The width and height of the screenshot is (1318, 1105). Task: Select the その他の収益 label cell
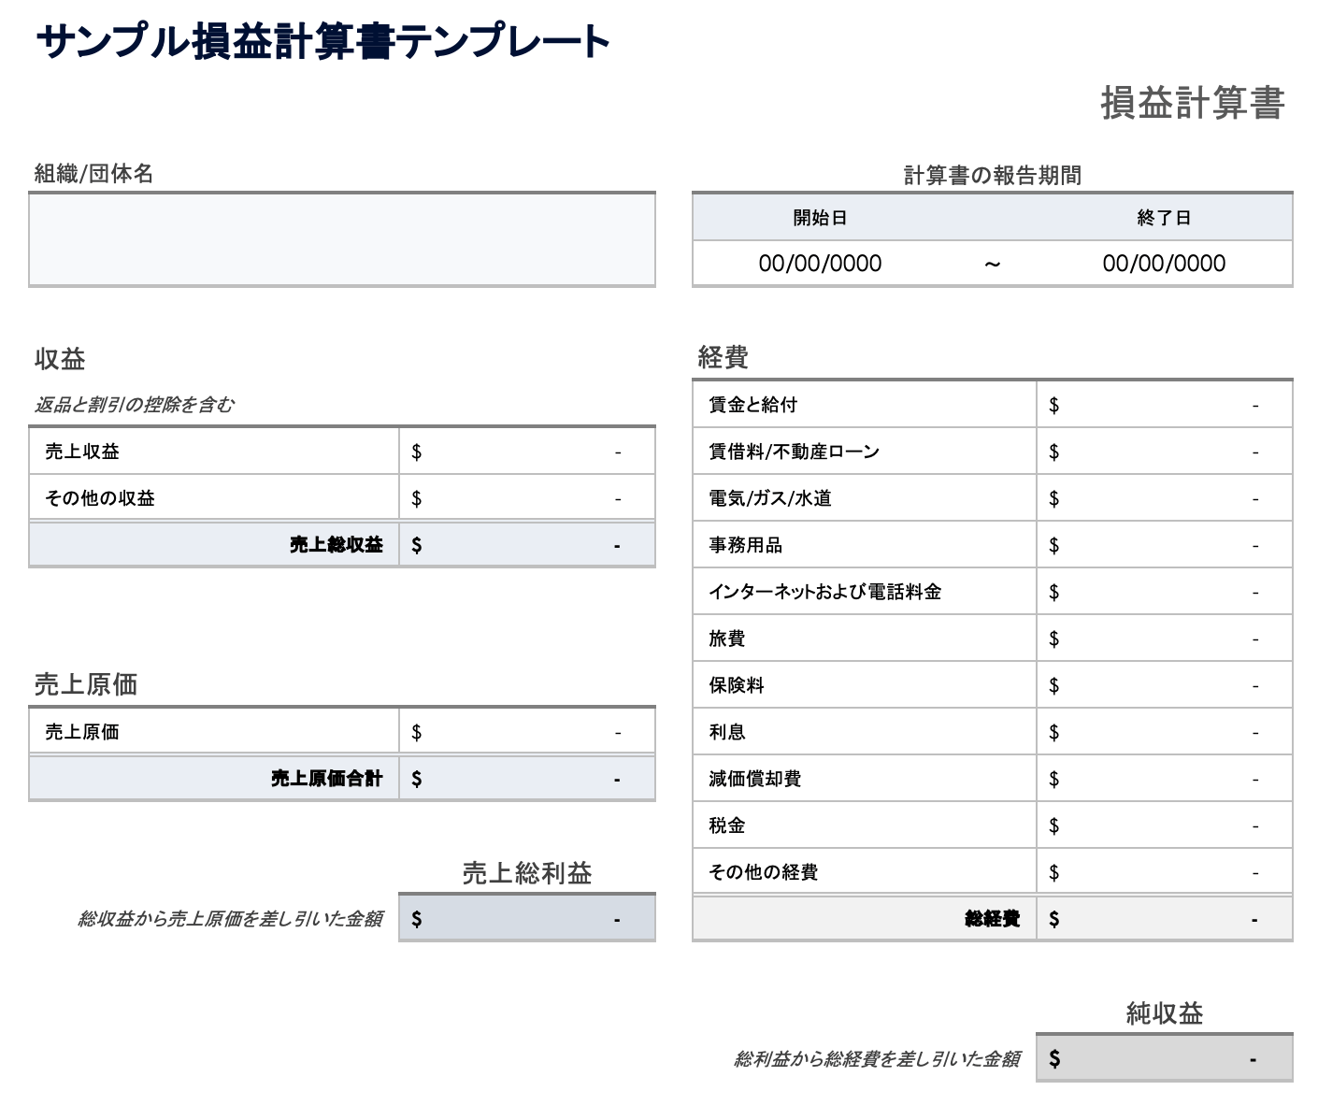click(x=214, y=498)
